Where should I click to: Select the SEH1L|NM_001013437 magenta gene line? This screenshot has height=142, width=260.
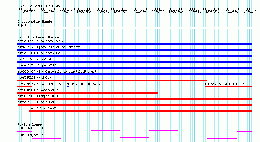point(134,138)
